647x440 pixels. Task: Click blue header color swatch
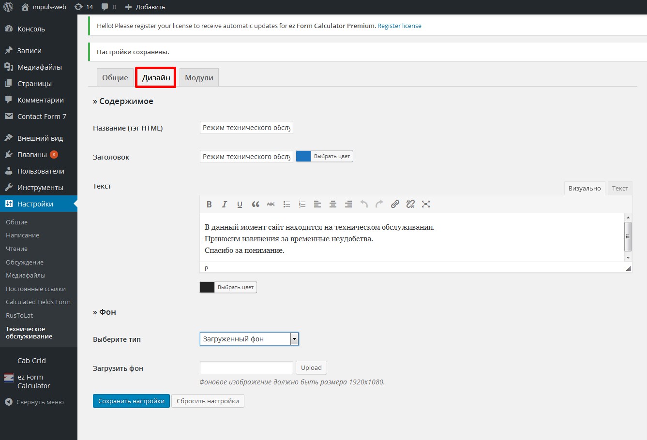point(303,156)
